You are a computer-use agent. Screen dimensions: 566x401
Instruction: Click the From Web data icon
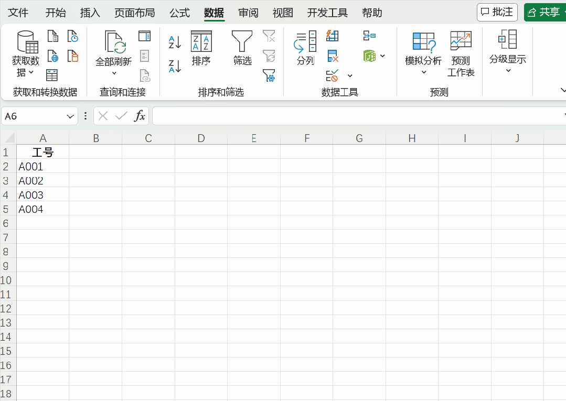[52, 56]
